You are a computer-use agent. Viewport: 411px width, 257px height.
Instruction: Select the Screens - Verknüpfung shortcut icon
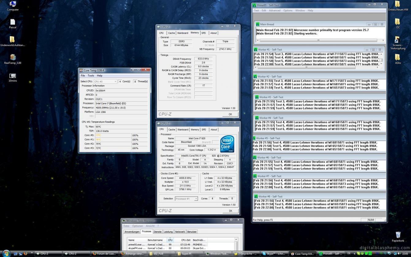point(398,43)
